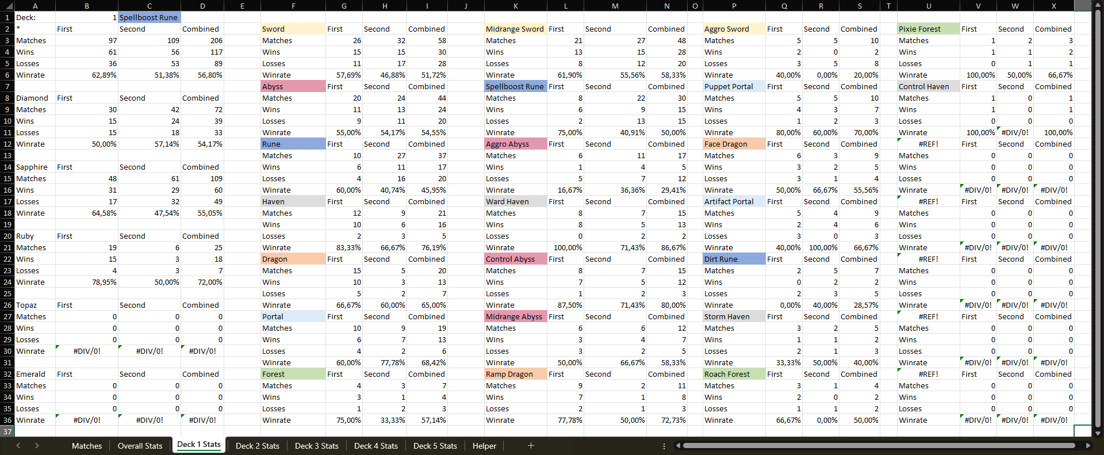This screenshot has height=455, width=1104.
Task: Click the '62,89%' winrate cell
Action: click(x=87, y=75)
